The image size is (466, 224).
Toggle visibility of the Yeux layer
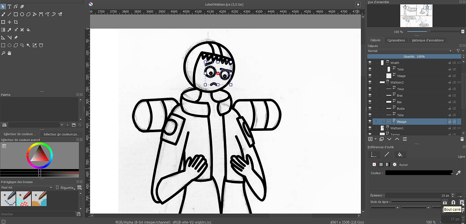pos(370,89)
